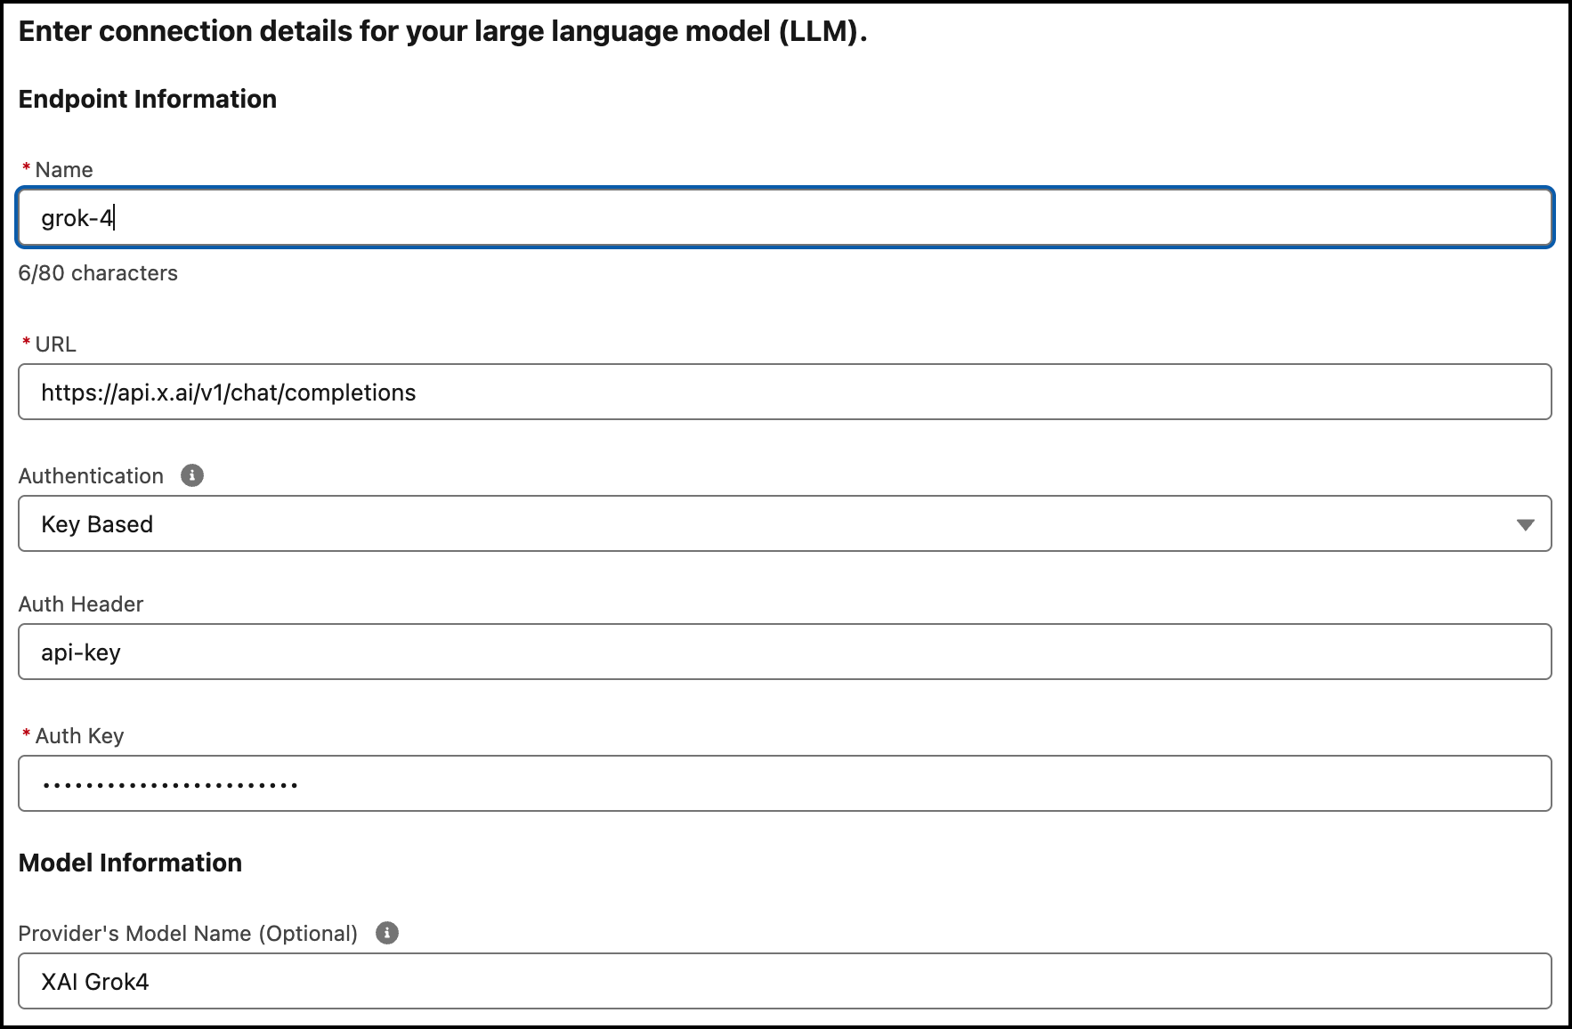
Task: Click the 'Name' required label
Action: [58, 170]
